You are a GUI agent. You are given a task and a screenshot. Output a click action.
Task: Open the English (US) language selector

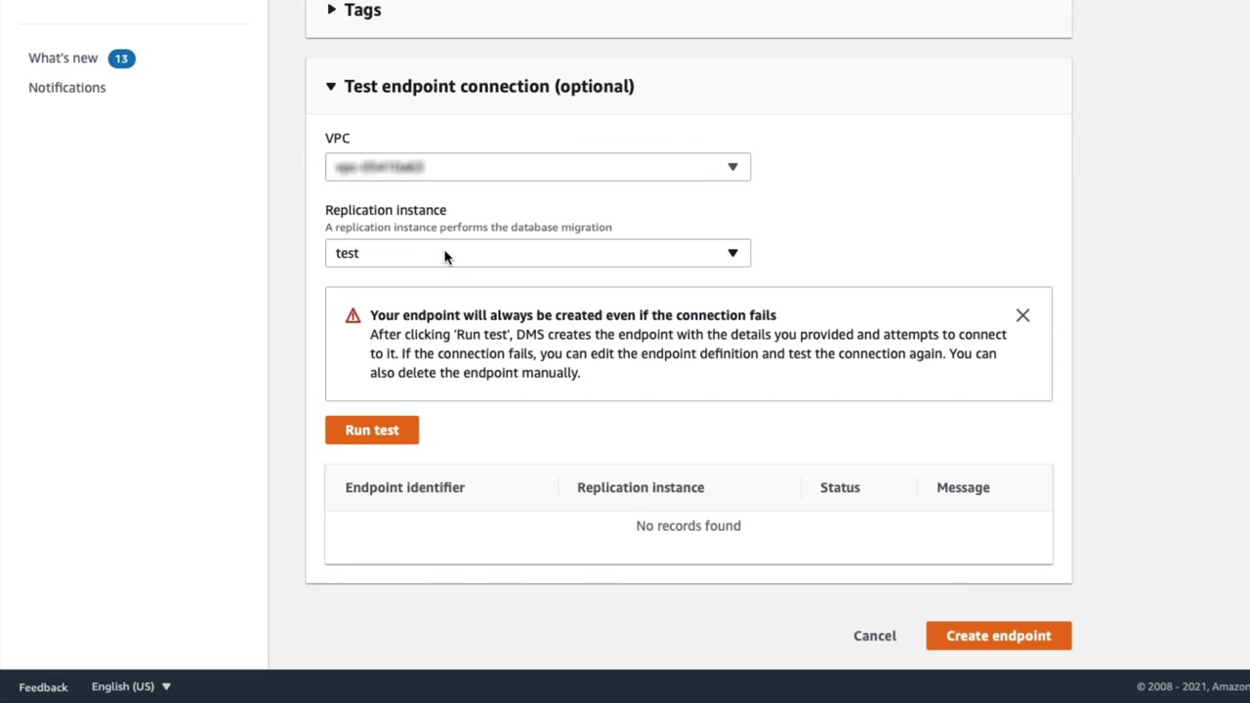coord(131,686)
